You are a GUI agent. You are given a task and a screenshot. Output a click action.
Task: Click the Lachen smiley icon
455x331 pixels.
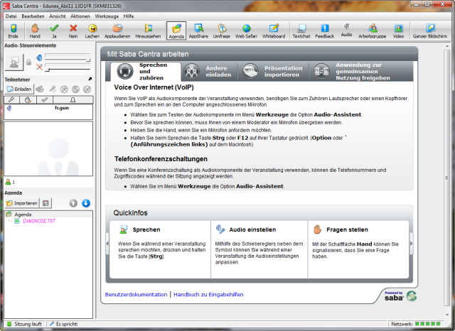click(92, 31)
